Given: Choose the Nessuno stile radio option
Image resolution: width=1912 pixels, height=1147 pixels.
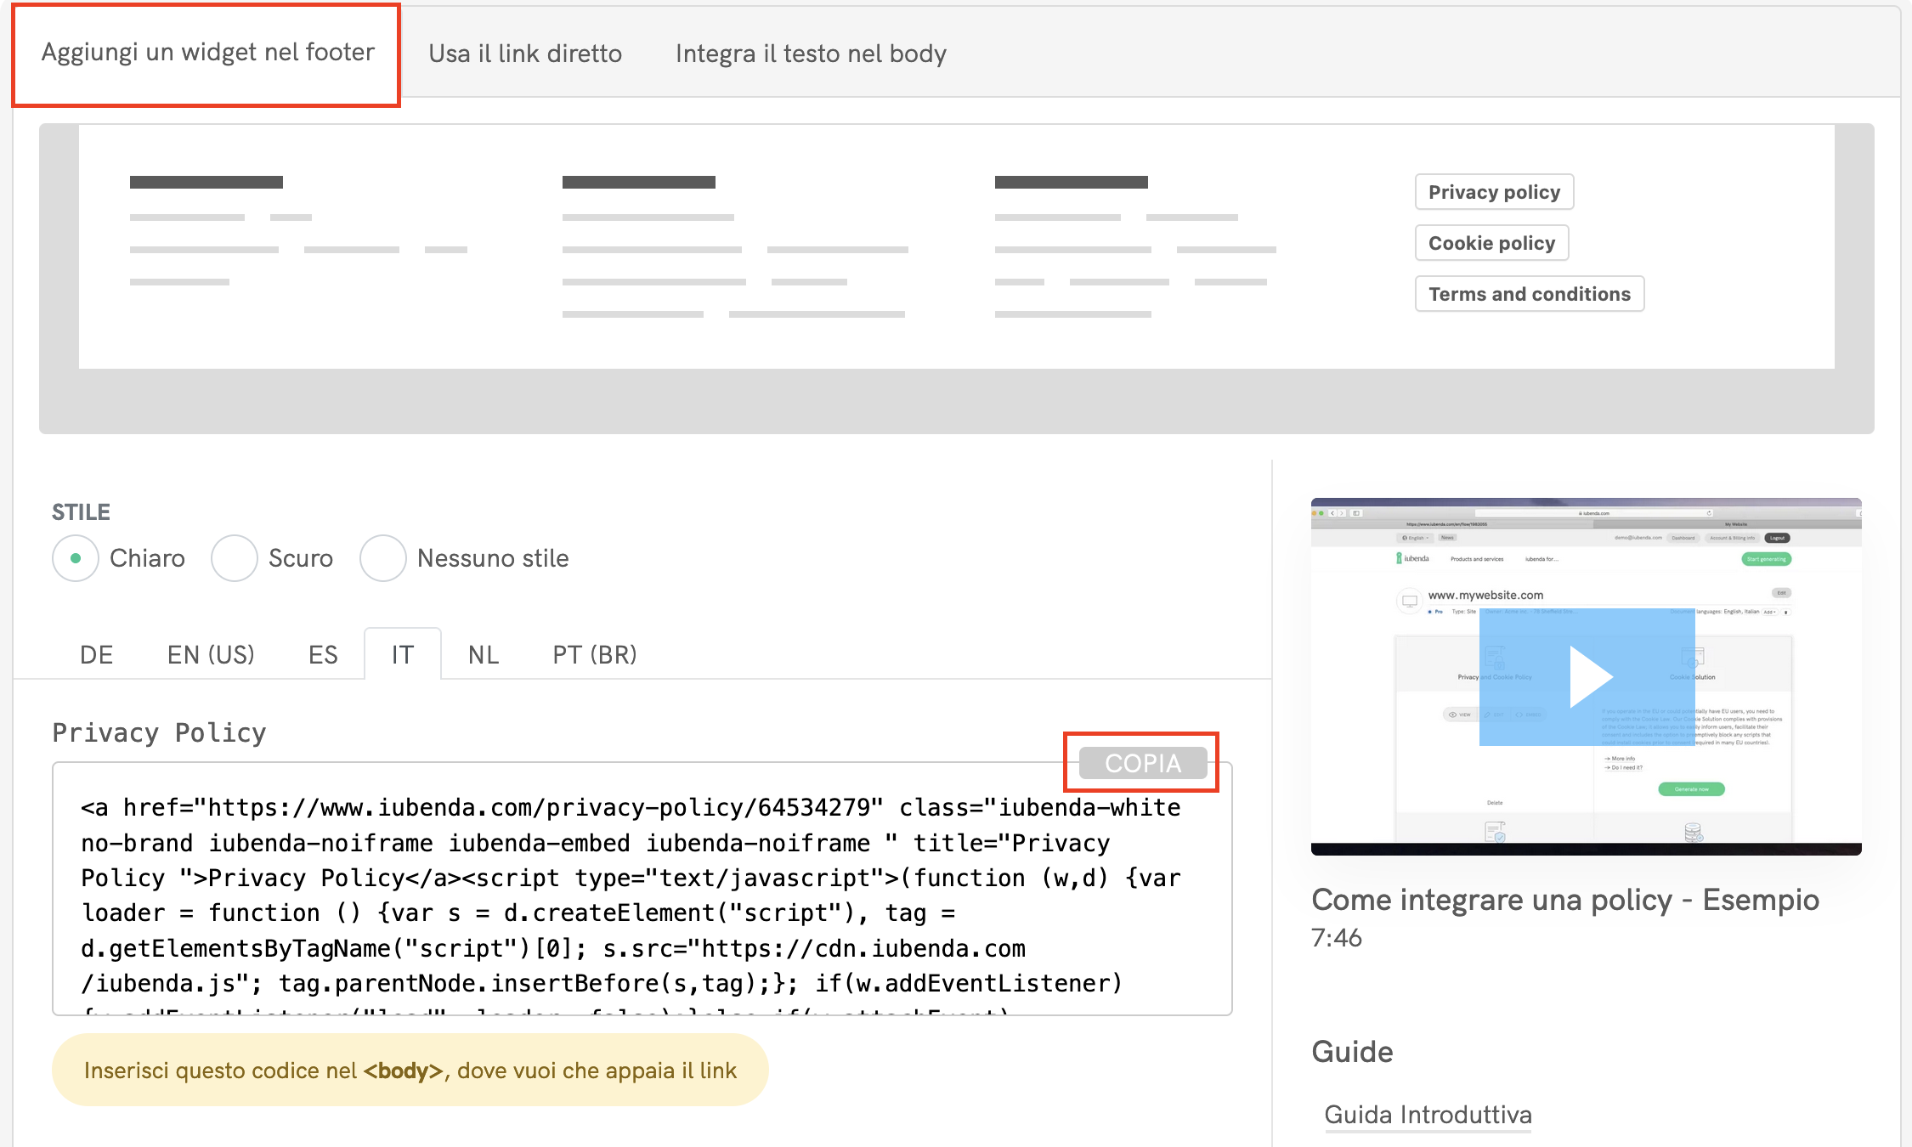Looking at the screenshot, I should click(x=382, y=558).
